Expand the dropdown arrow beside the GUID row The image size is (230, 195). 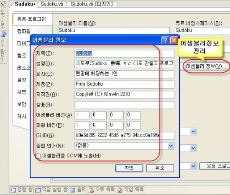point(193,132)
